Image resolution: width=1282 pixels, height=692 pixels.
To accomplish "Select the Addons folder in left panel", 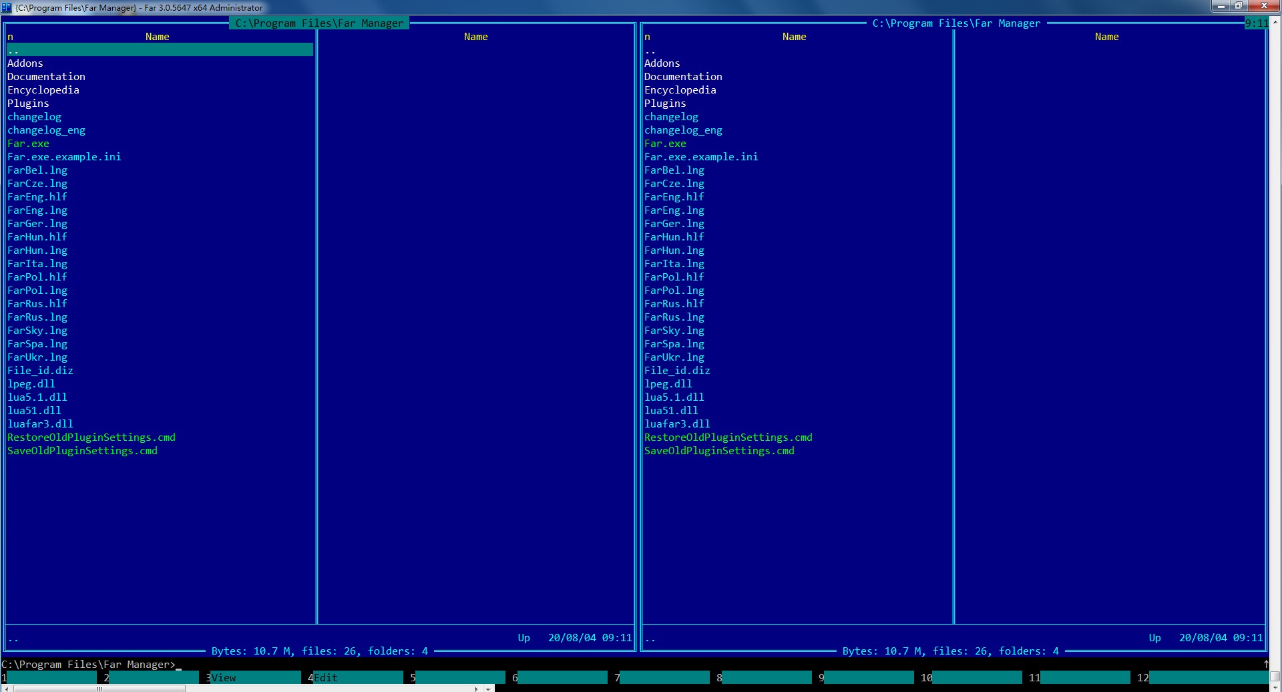I will click(25, 63).
